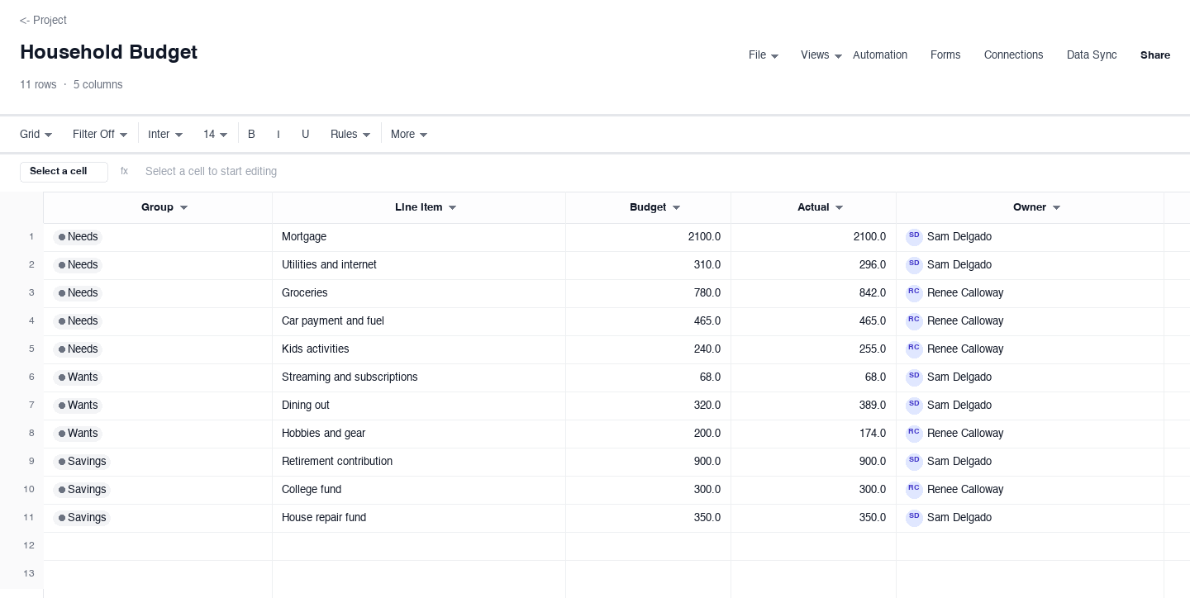Open the Owner column dropdown arrow
This screenshot has width=1190, height=598.
coord(1056,208)
